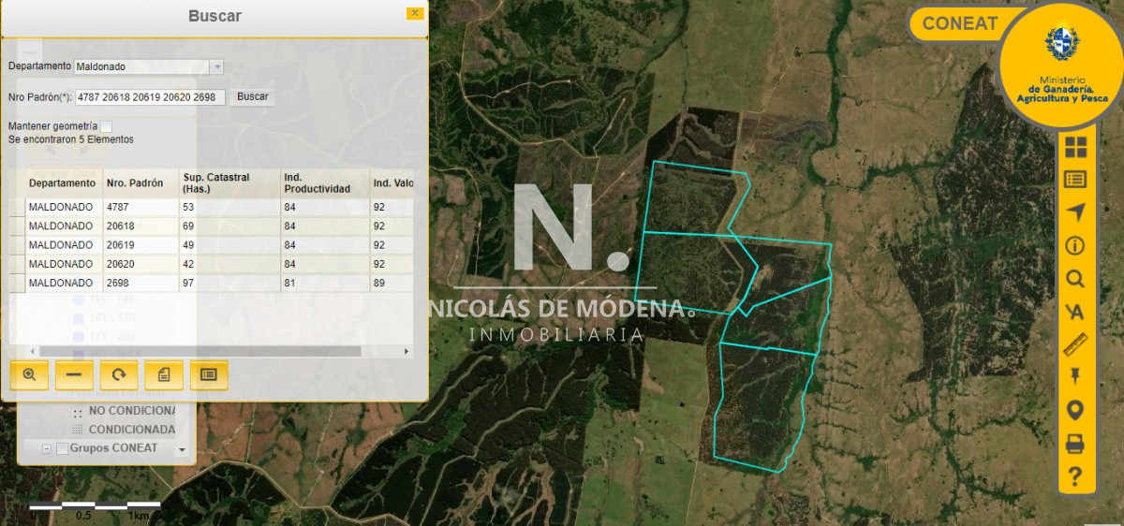
Task: Select the information identify tool
Action: [x=1075, y=246]
